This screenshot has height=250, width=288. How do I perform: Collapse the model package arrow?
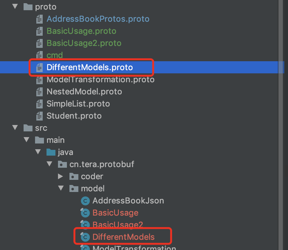point(61,188)
